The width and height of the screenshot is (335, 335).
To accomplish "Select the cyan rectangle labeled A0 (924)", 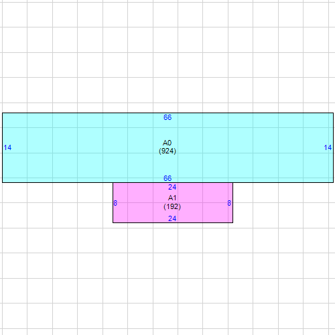I will [x=167, y=147].
